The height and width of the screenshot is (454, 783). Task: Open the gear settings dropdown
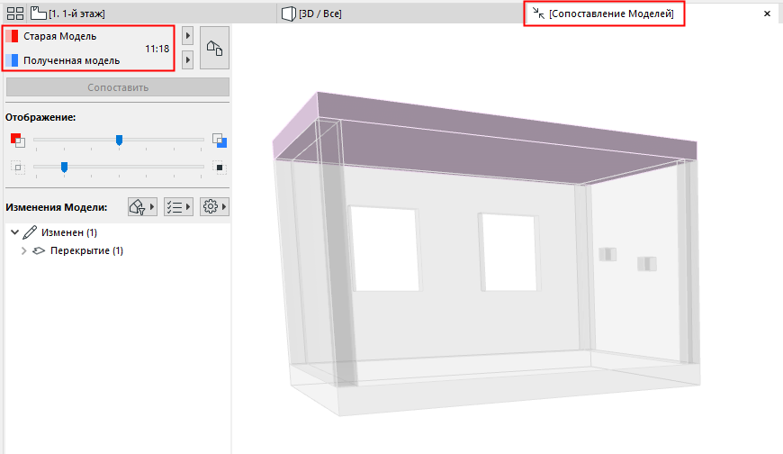pos(214,206)
